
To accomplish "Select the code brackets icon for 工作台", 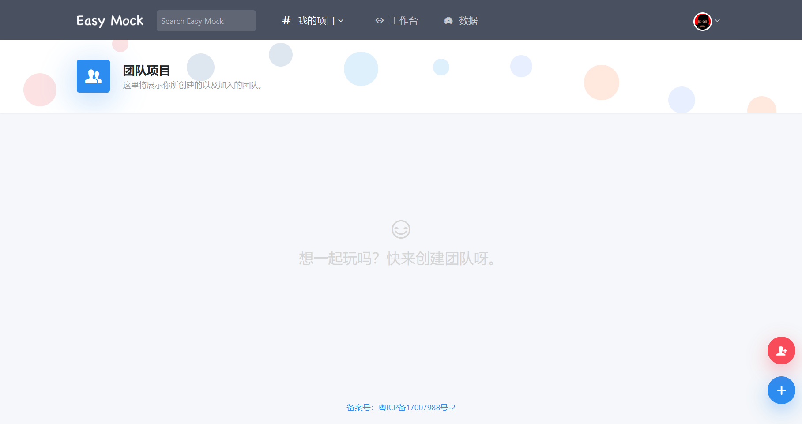I will [x=379, y=20].
